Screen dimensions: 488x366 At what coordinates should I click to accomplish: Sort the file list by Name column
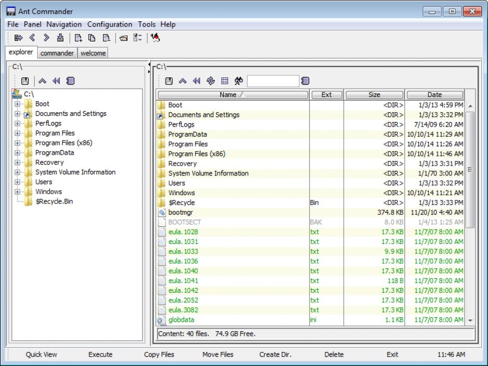[x=233, y=94]
